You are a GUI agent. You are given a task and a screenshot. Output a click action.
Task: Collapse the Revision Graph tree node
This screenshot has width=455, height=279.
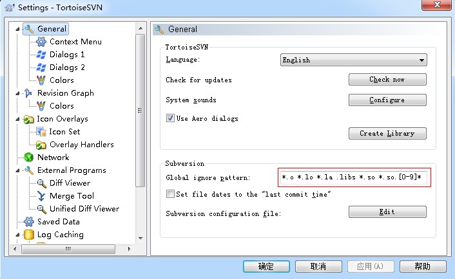17,93
